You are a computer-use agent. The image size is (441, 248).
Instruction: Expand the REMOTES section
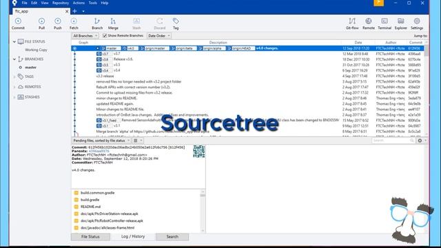pos(14,87)
